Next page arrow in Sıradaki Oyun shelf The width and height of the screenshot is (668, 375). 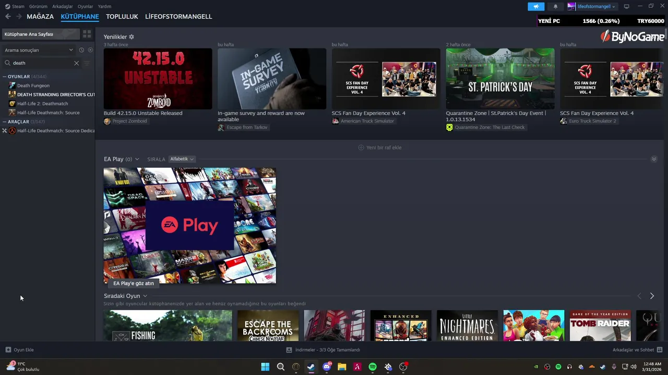(x=652, y=296)
